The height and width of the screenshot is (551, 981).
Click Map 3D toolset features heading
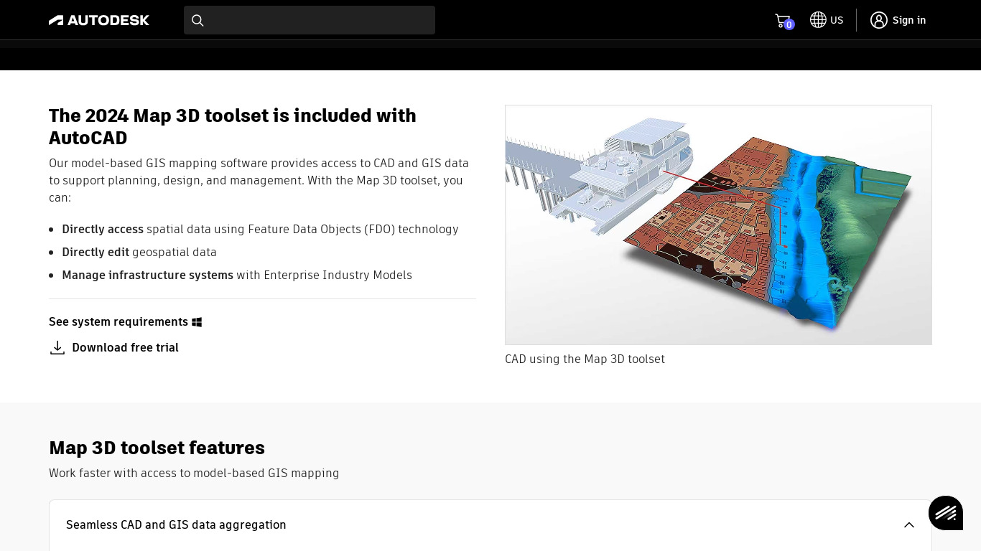click(x=157, y=448)
